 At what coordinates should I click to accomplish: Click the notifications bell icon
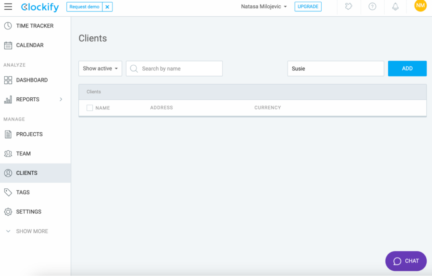[396, 7]
